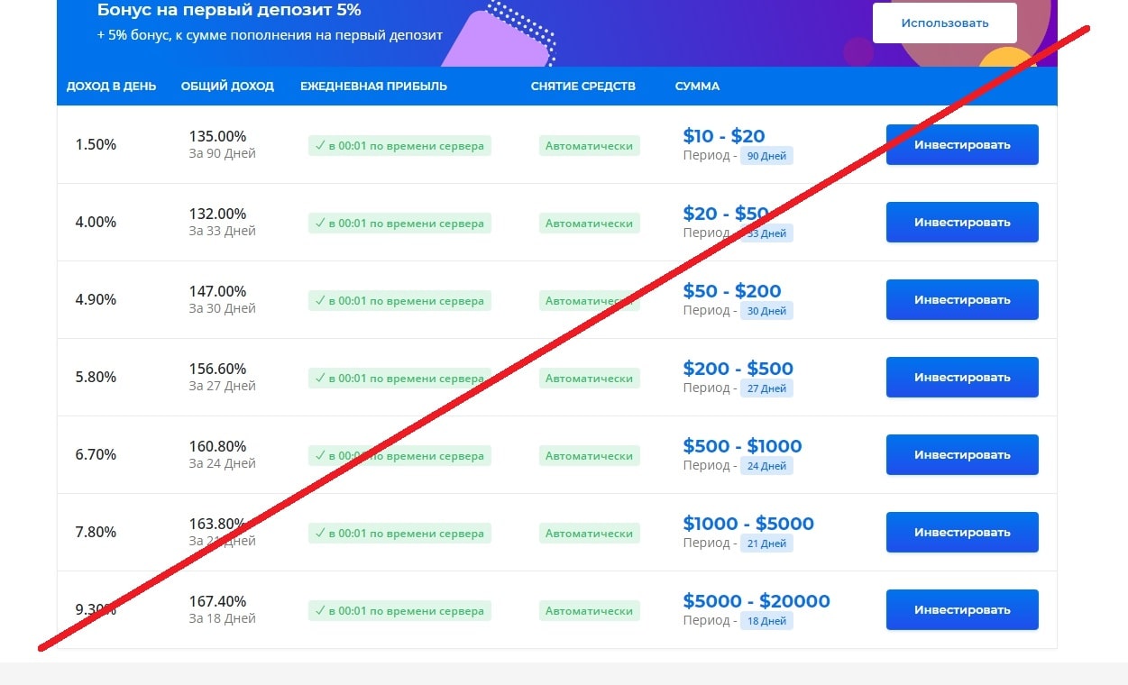The width and height of the screenshot is (1128, 685).
Task: Invest in the $500 - $1000 plan
Action: [x=962, y=455]
